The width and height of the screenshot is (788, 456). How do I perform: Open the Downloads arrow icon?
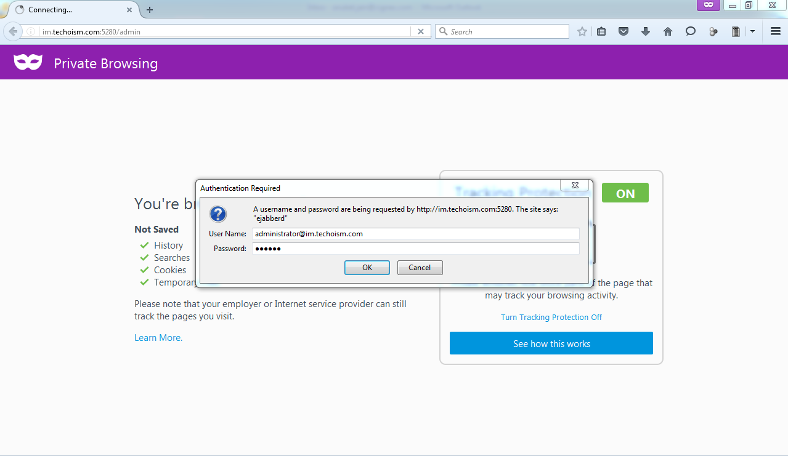646,31
